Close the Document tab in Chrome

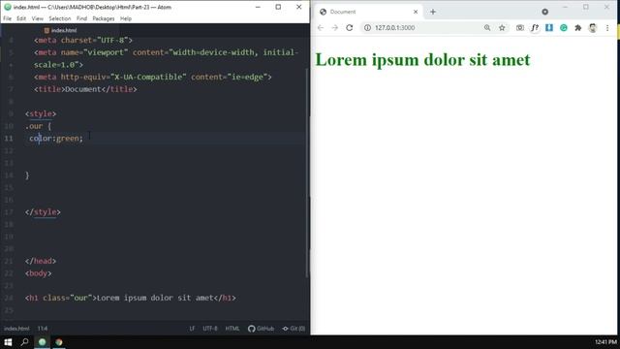(x=416, y=12)
